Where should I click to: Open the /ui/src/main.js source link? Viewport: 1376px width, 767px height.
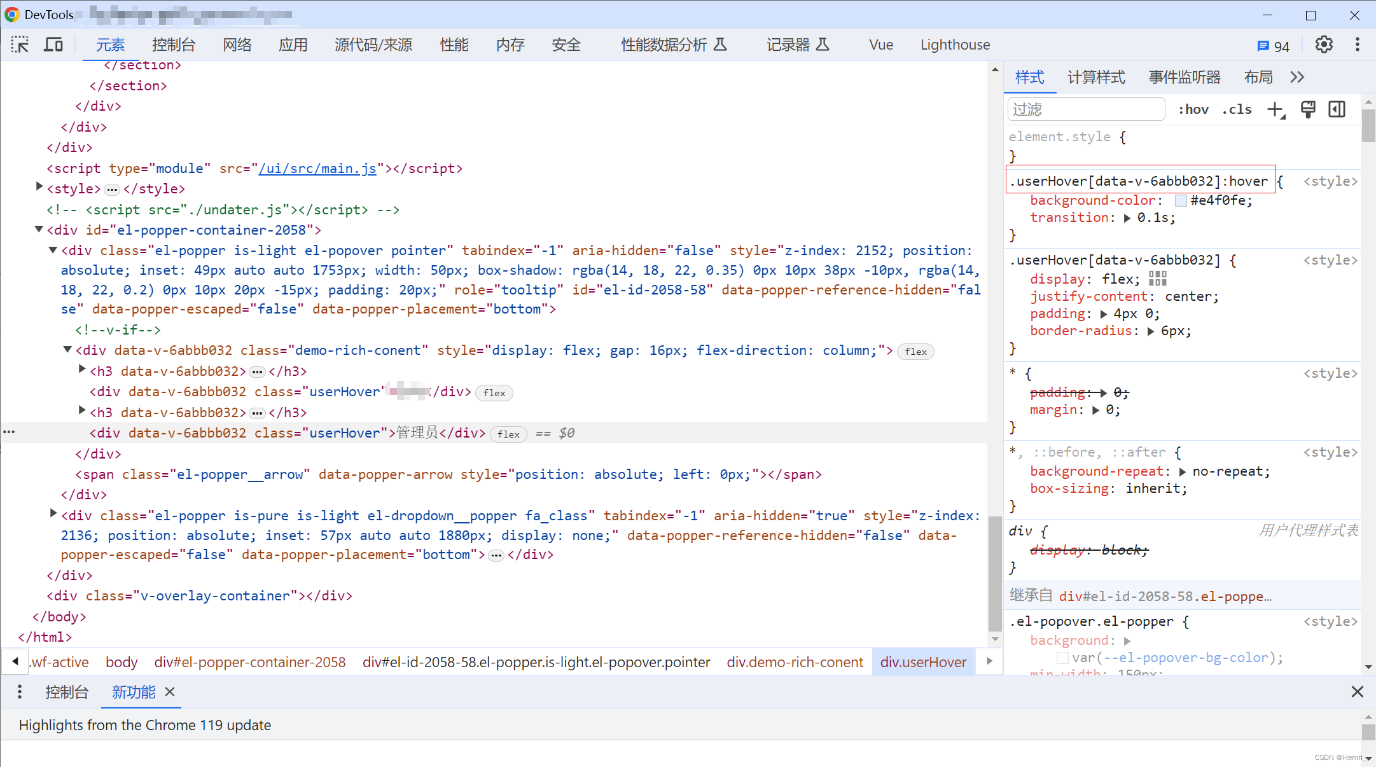[x=317, y=168]
